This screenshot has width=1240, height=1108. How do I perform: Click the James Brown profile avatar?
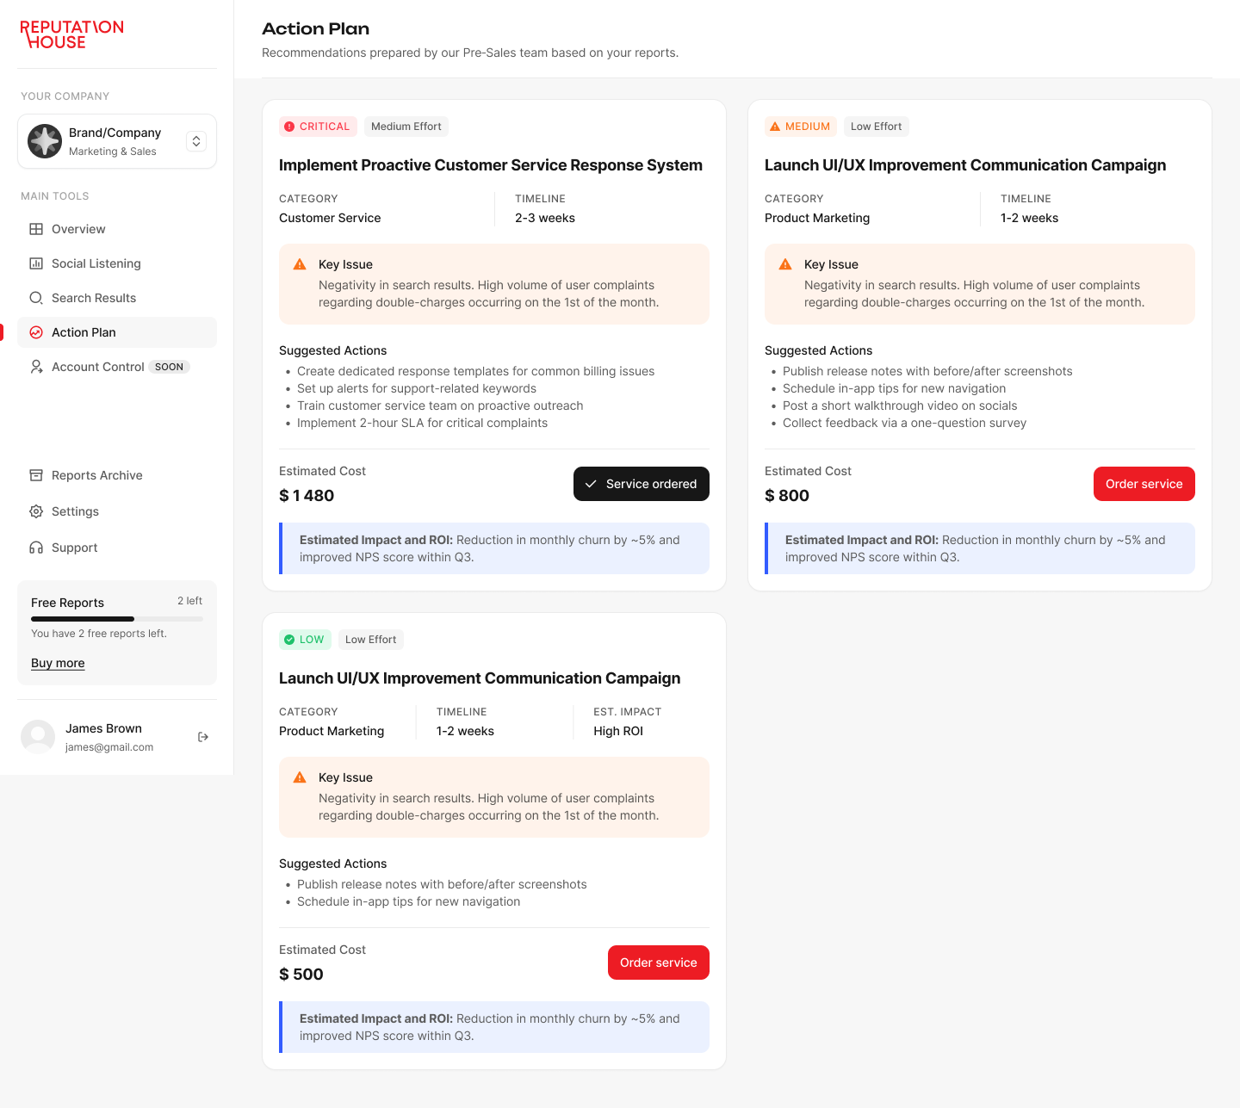(x=38, y=737)
